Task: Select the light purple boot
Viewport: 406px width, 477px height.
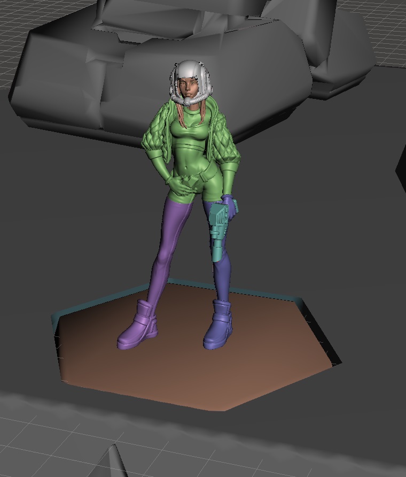Action: tap(138, 326)
